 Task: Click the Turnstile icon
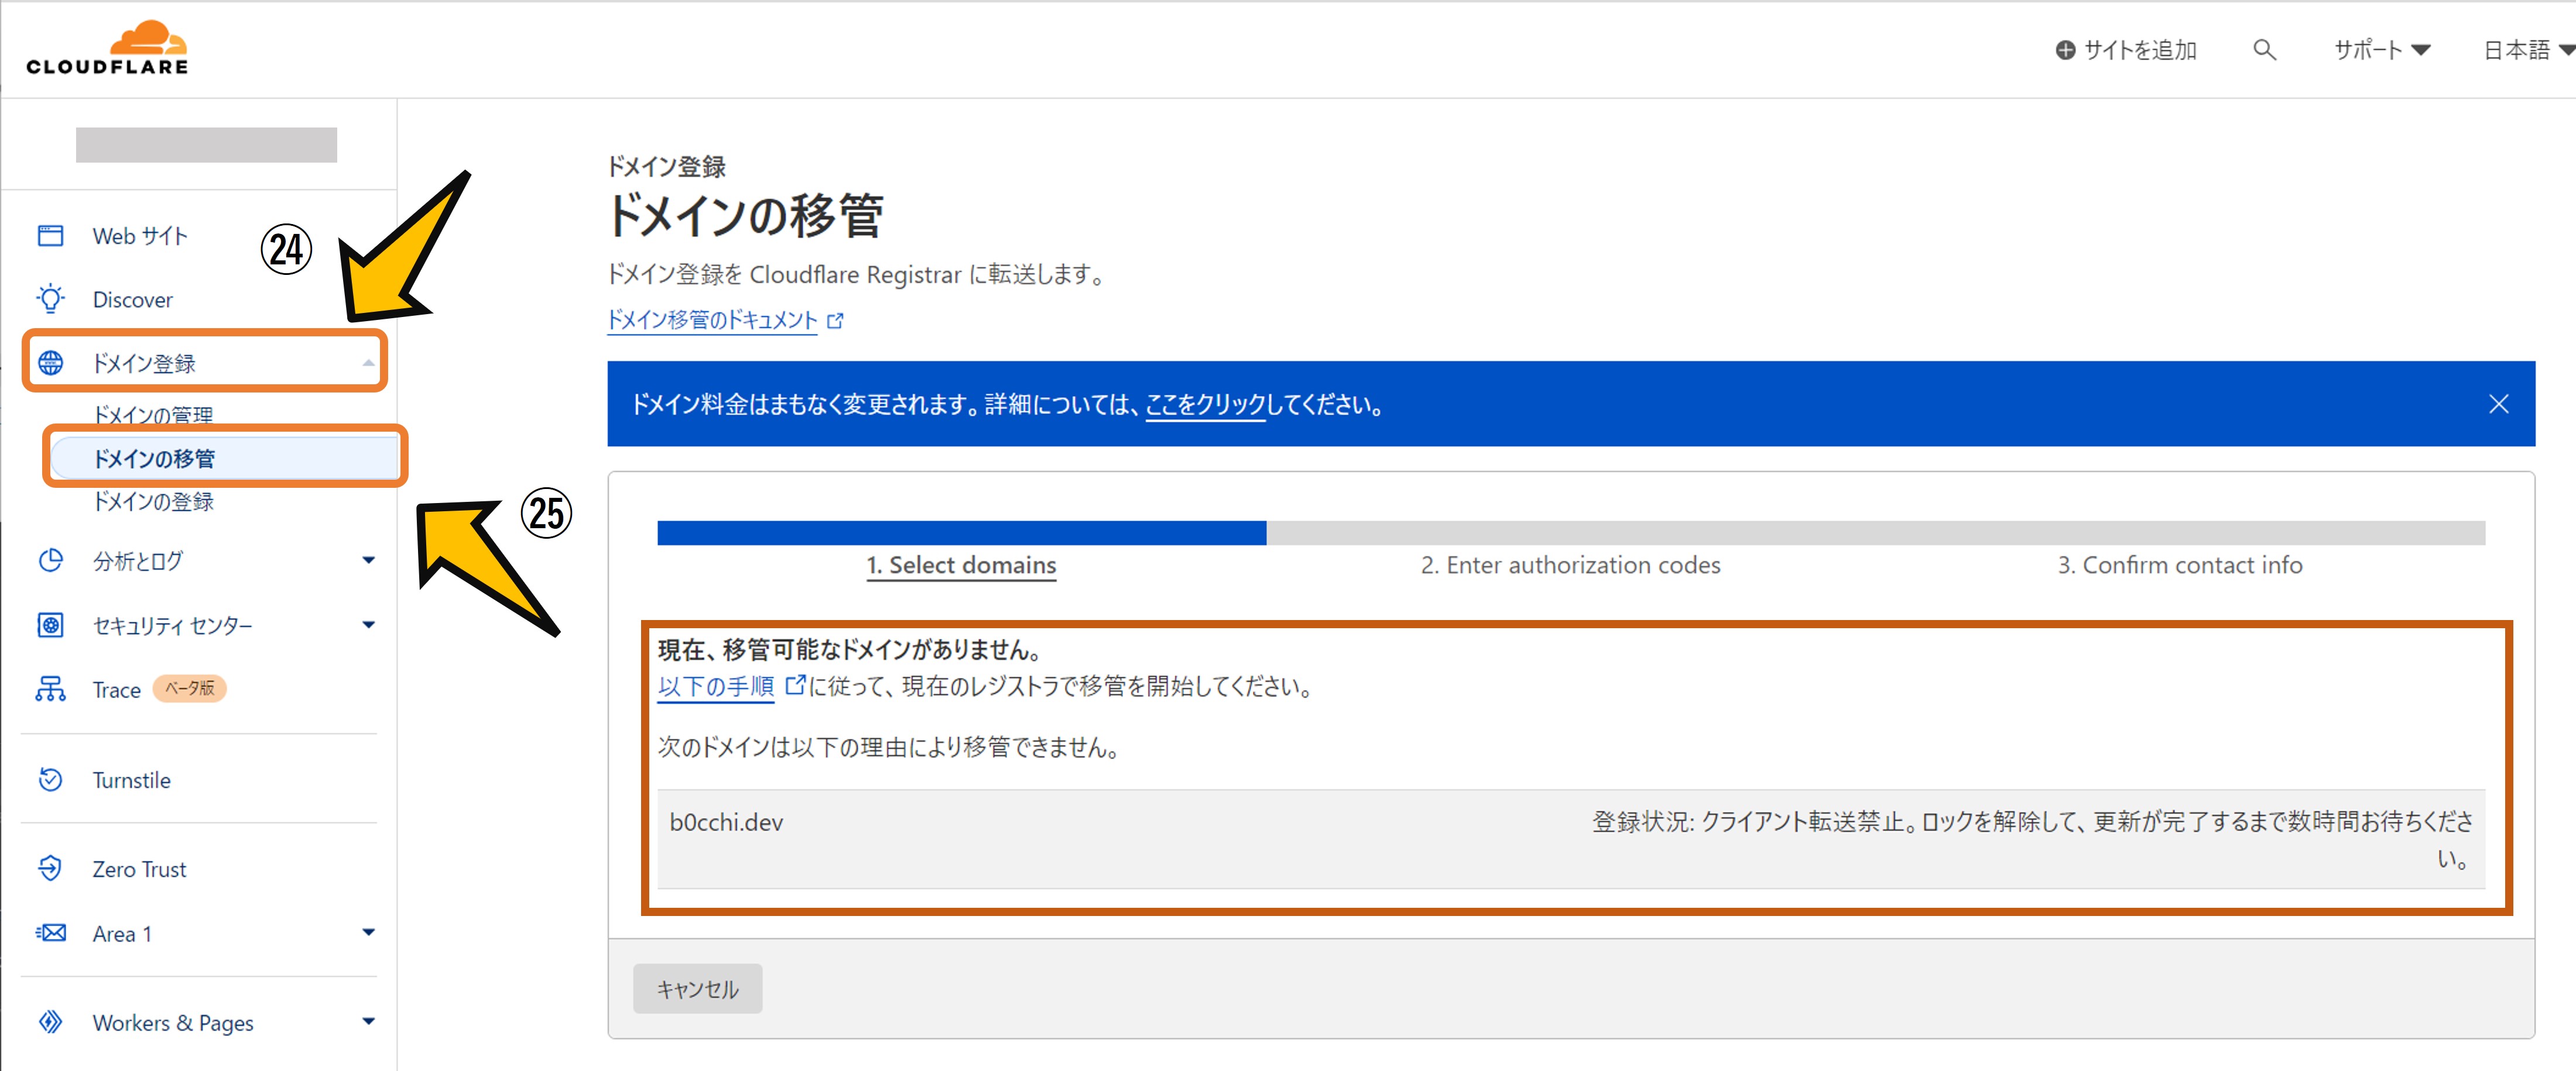(x=50, y=779)
